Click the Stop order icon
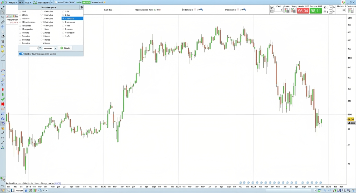 tap(293, 10)
